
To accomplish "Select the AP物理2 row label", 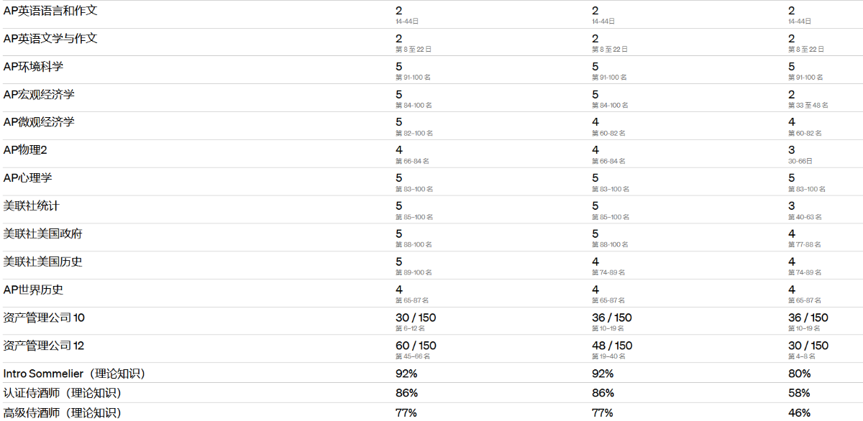I will click(25, 150).
